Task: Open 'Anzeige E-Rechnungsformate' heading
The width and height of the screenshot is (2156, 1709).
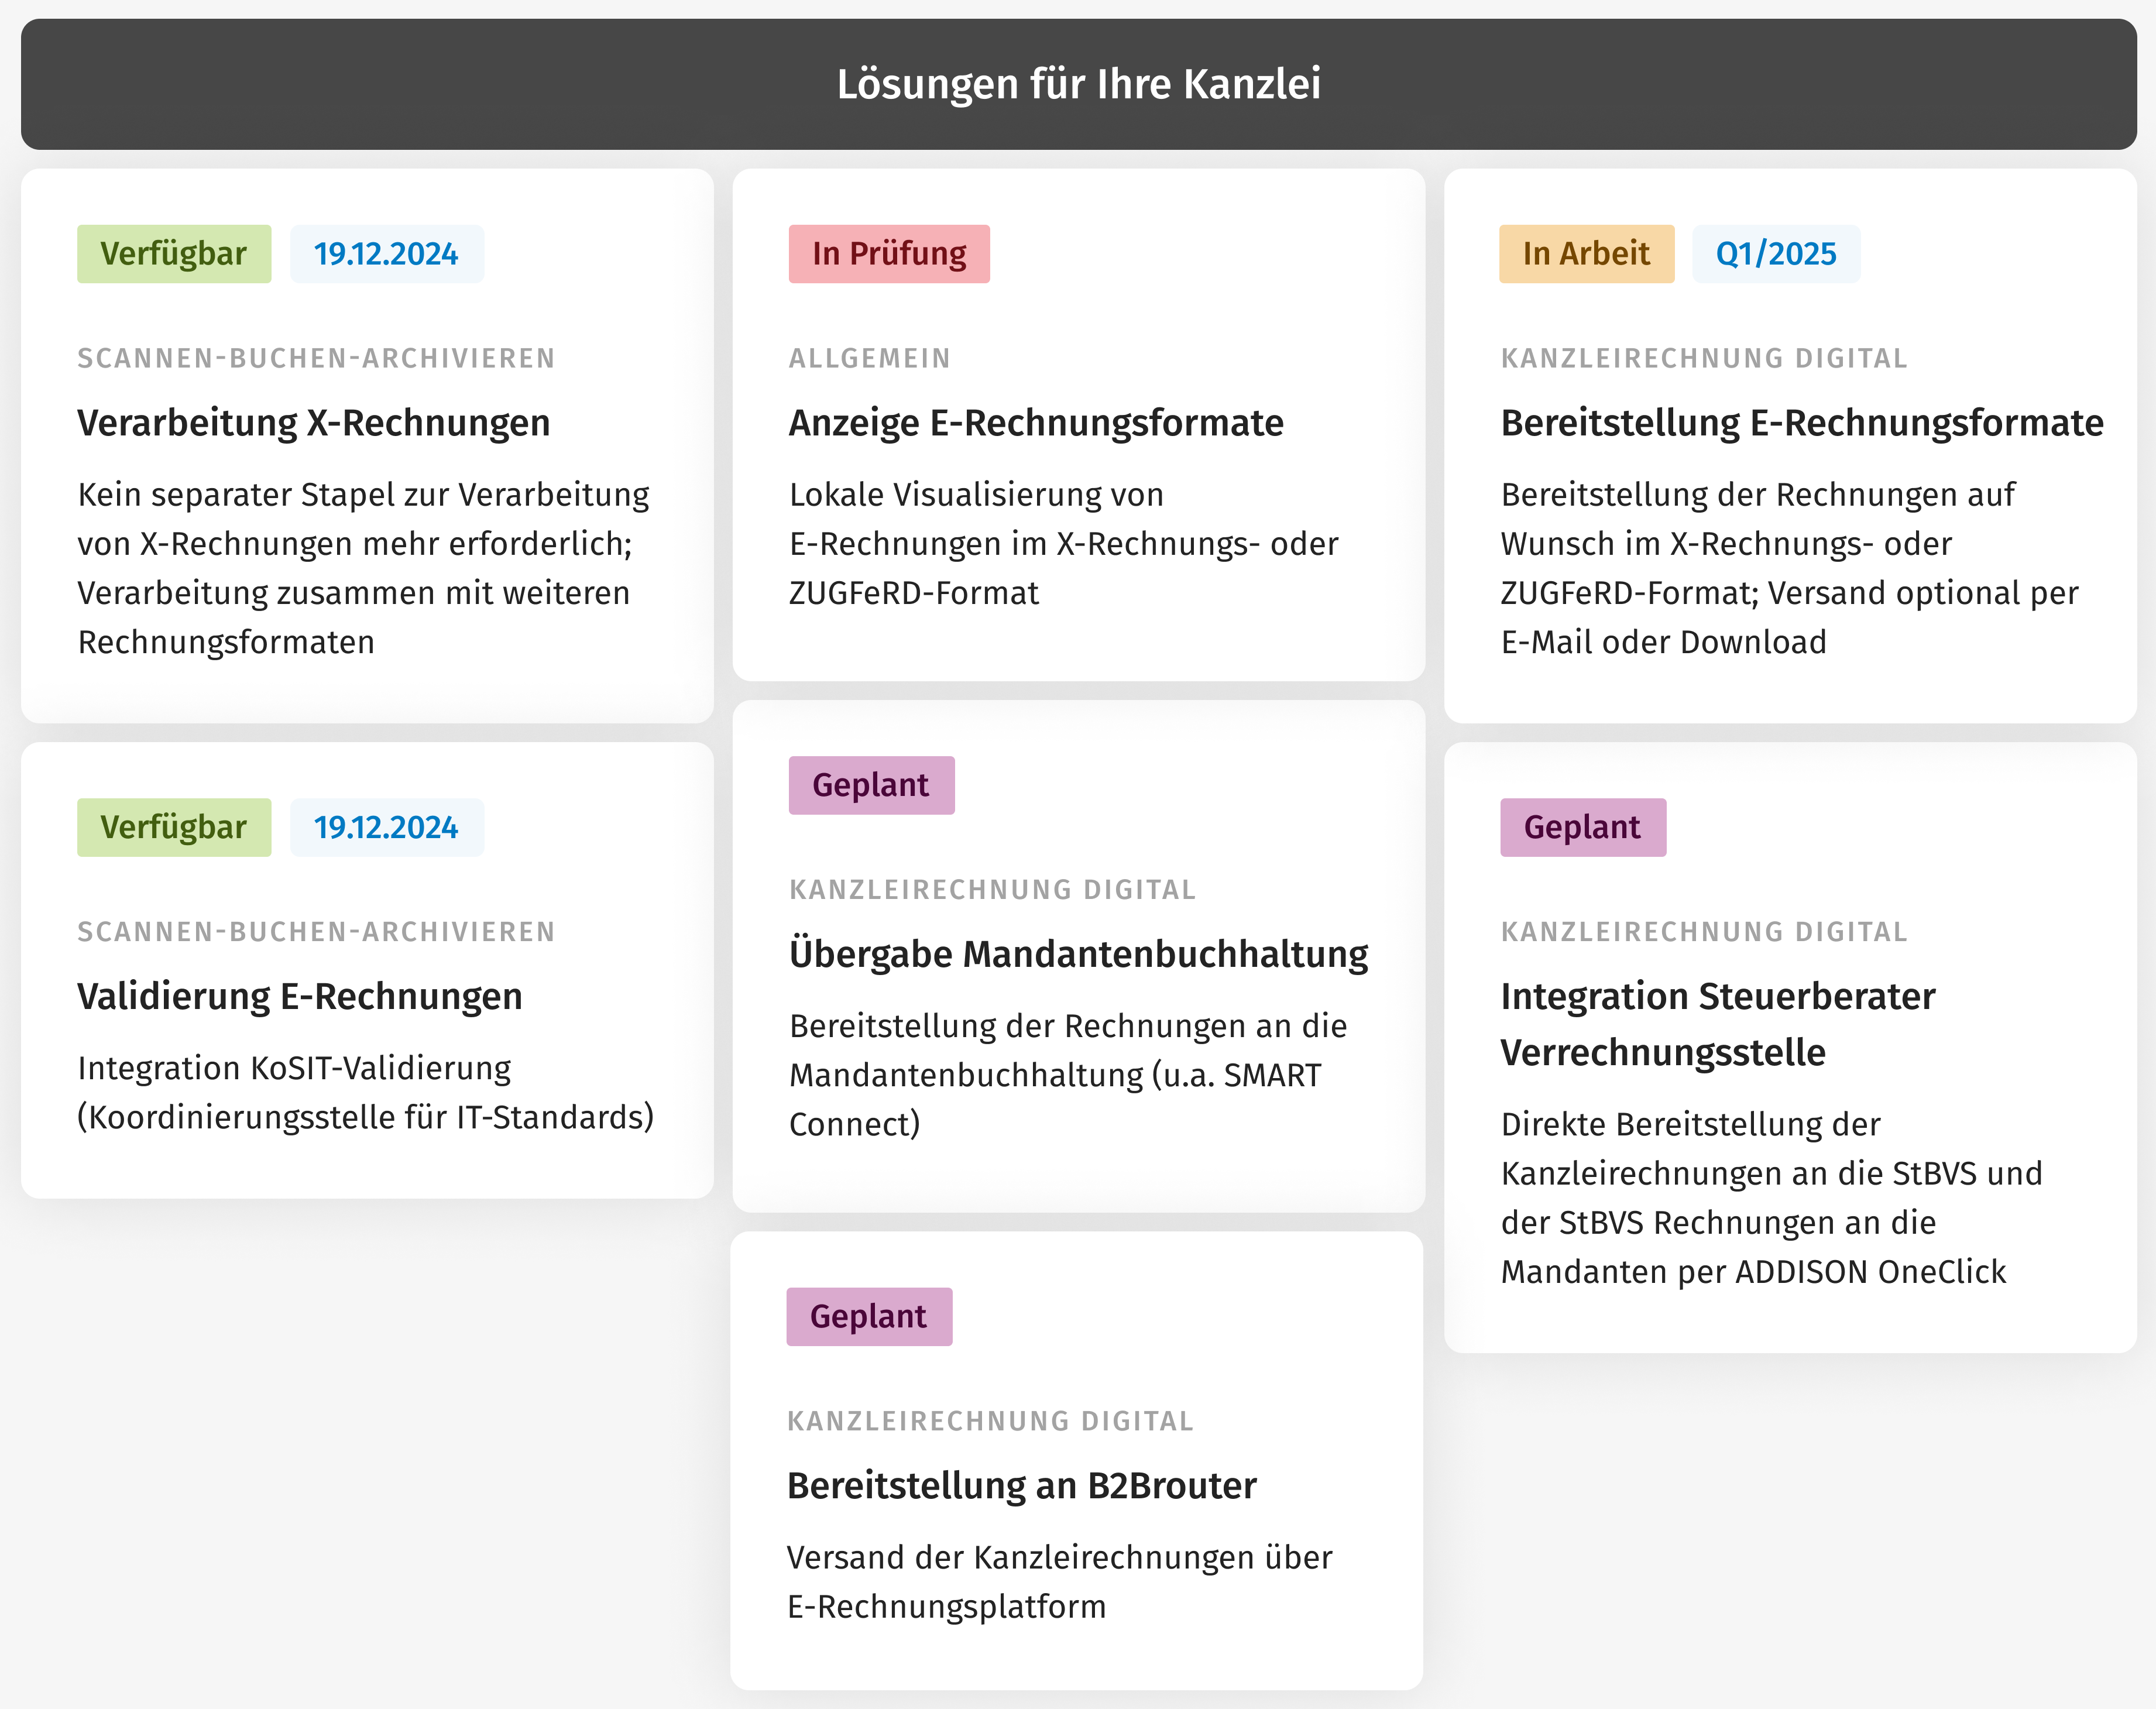Action: point(1036,423)
